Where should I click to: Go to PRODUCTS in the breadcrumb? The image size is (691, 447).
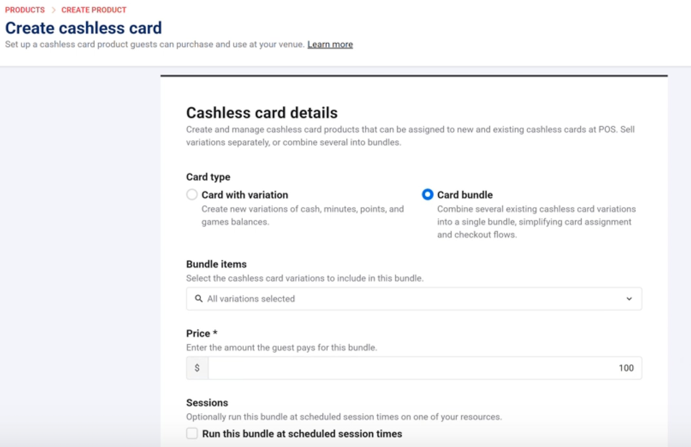tap(25, 10)
